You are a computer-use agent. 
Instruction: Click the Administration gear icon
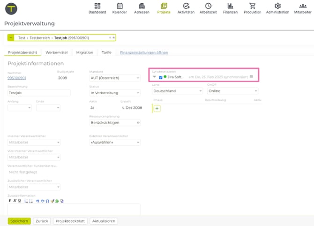[277, 8]
